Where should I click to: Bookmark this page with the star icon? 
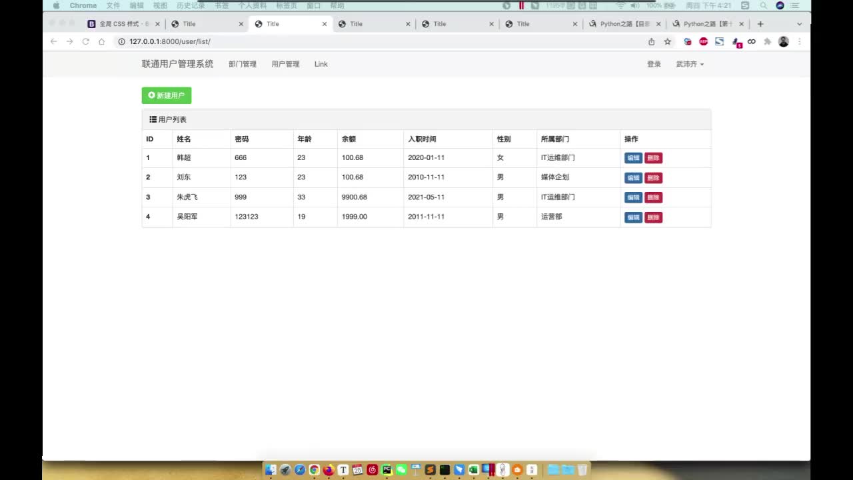pos(667,41)
